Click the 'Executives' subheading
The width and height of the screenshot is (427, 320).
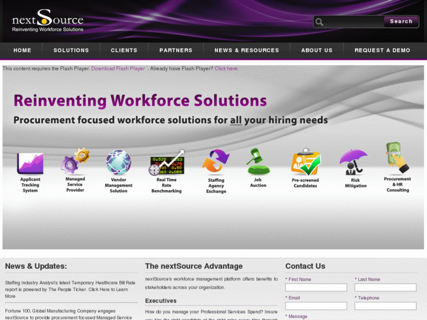coord(161,301)
